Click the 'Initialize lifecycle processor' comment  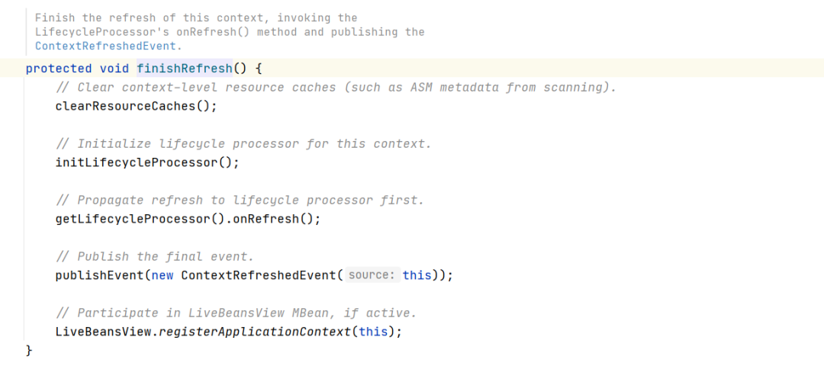click(x=243, y=144)
